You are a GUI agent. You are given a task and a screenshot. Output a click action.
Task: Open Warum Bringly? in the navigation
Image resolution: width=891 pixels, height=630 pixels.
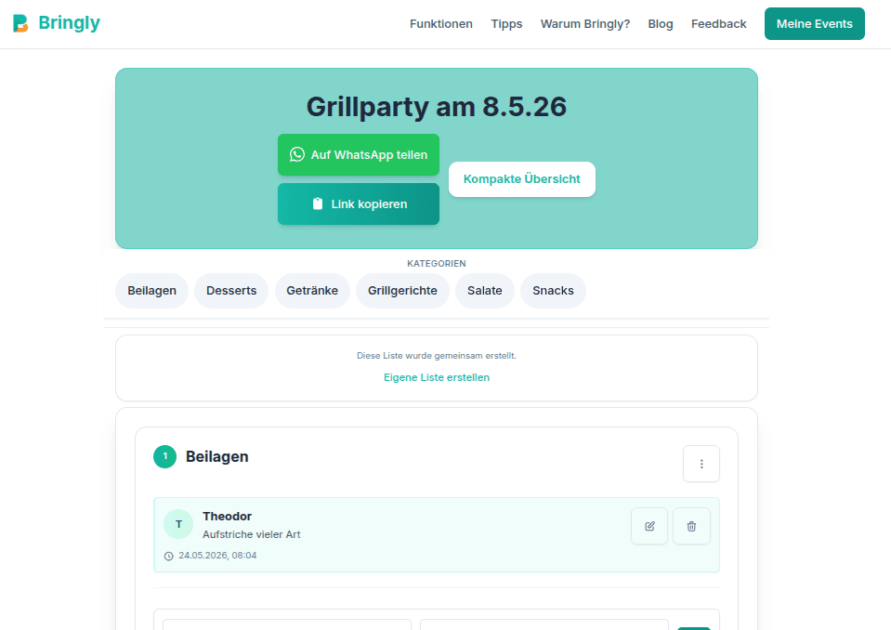click(584, 24)
